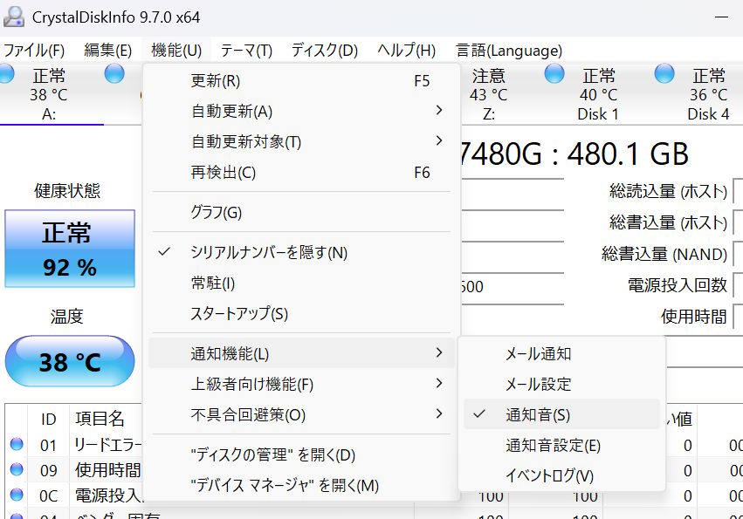Viewport: 743px width, 519px height.
Task: Select the A: disk tab
Action: point(49,94)
